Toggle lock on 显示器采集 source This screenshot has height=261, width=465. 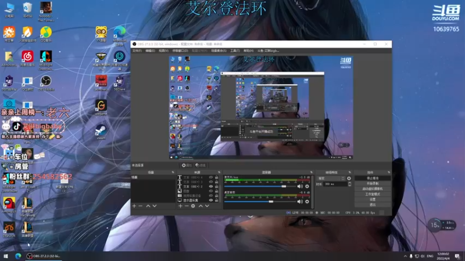coord(216,200)
